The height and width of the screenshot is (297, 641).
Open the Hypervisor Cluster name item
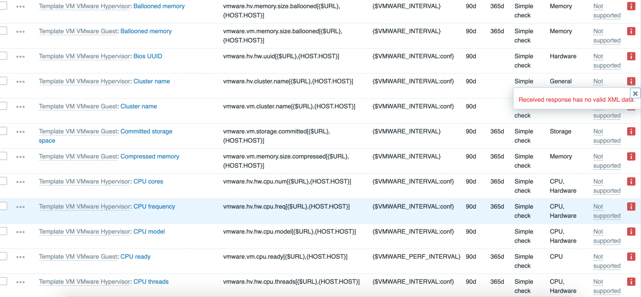[152, 81]
